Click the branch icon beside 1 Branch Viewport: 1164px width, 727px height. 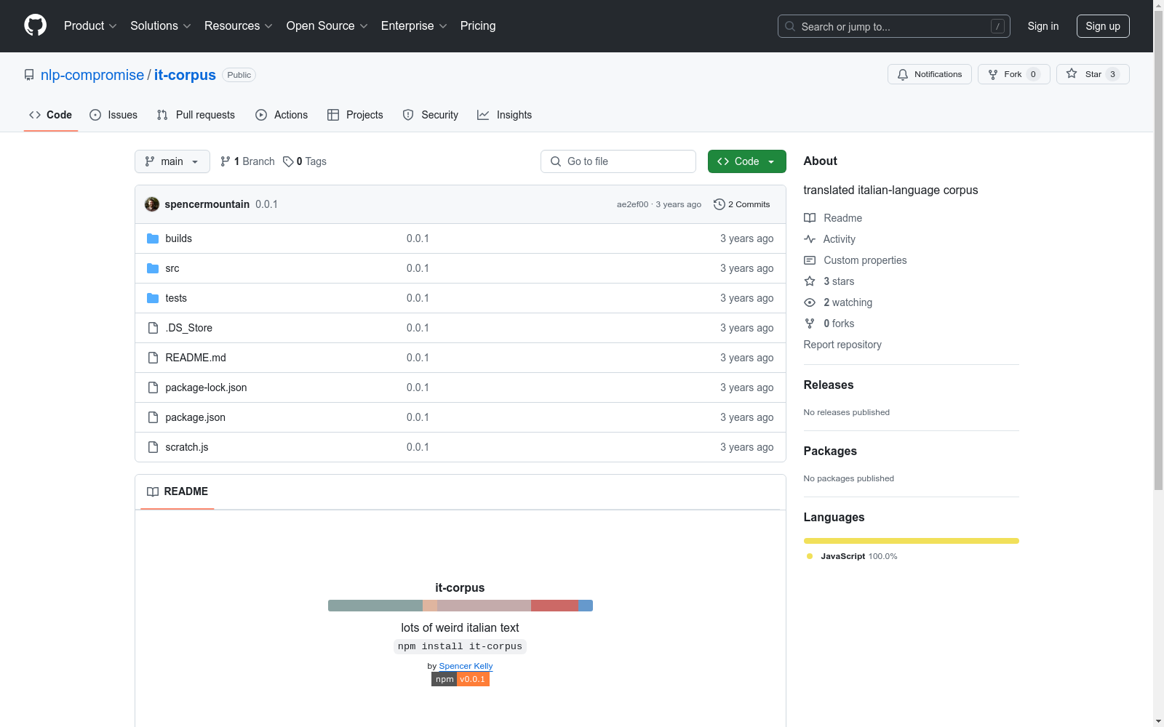click(x=226, y=161)
